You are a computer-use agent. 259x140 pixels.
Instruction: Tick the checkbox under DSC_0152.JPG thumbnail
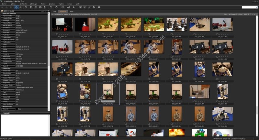point(57,124)
